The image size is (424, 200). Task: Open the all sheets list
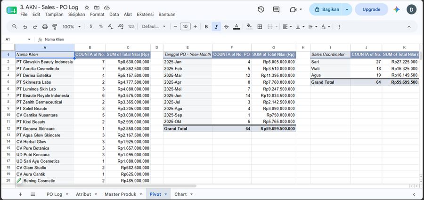(x=33, y=194)
